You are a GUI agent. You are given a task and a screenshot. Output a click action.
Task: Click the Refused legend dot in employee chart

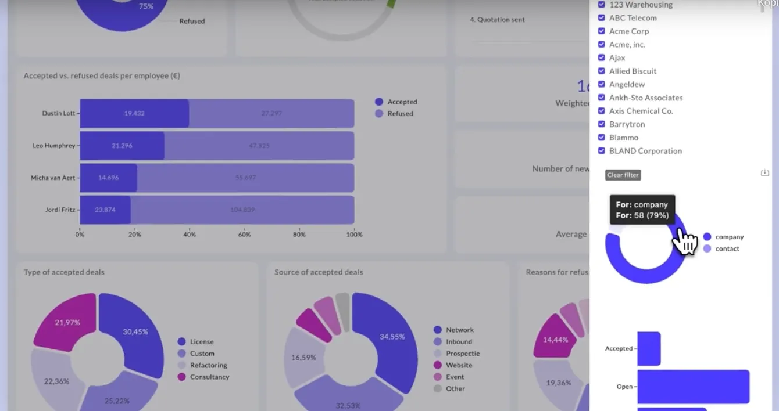click(379, 114)
